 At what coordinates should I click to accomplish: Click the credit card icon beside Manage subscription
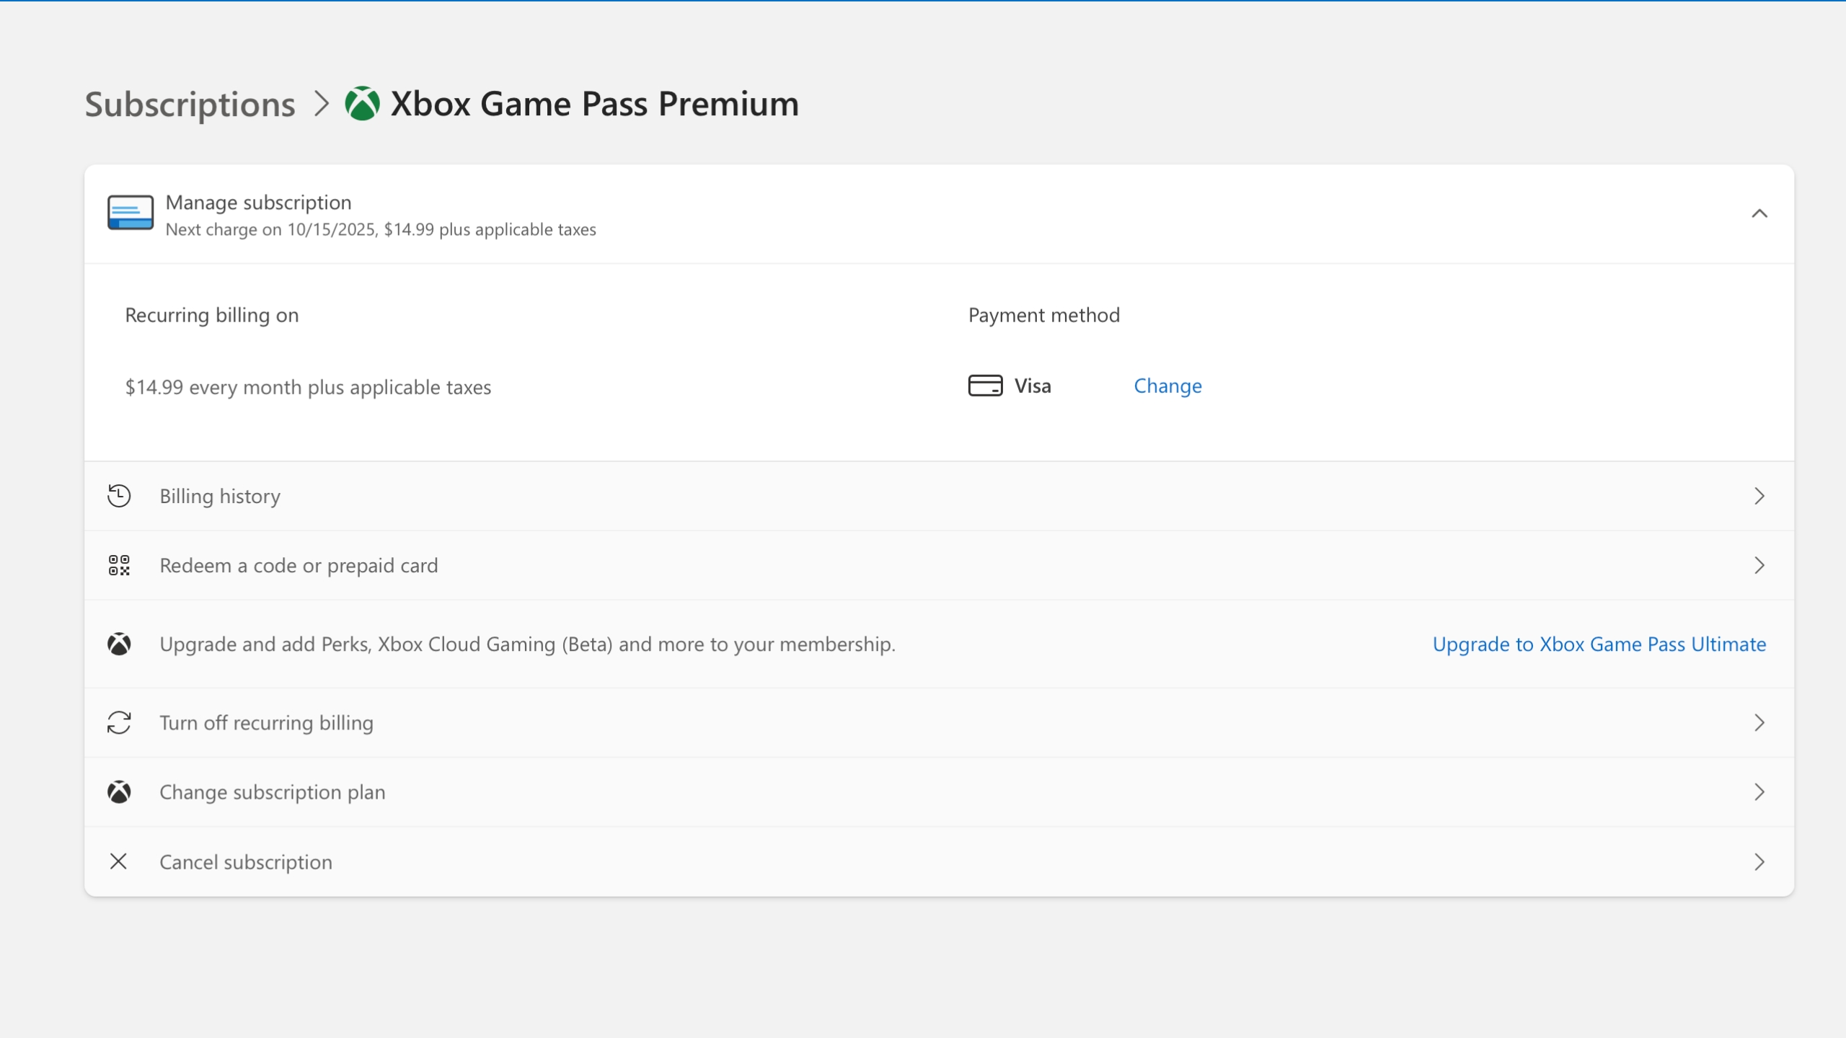pyautogui.click(x=130, y=213)
